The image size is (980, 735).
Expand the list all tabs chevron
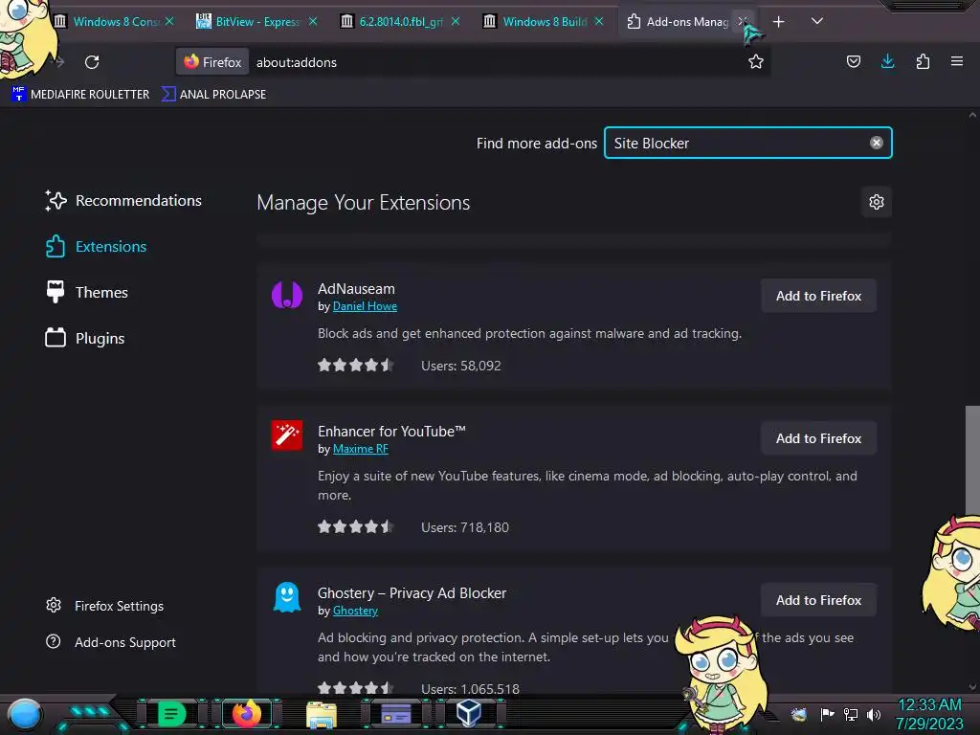coord(816,21)
